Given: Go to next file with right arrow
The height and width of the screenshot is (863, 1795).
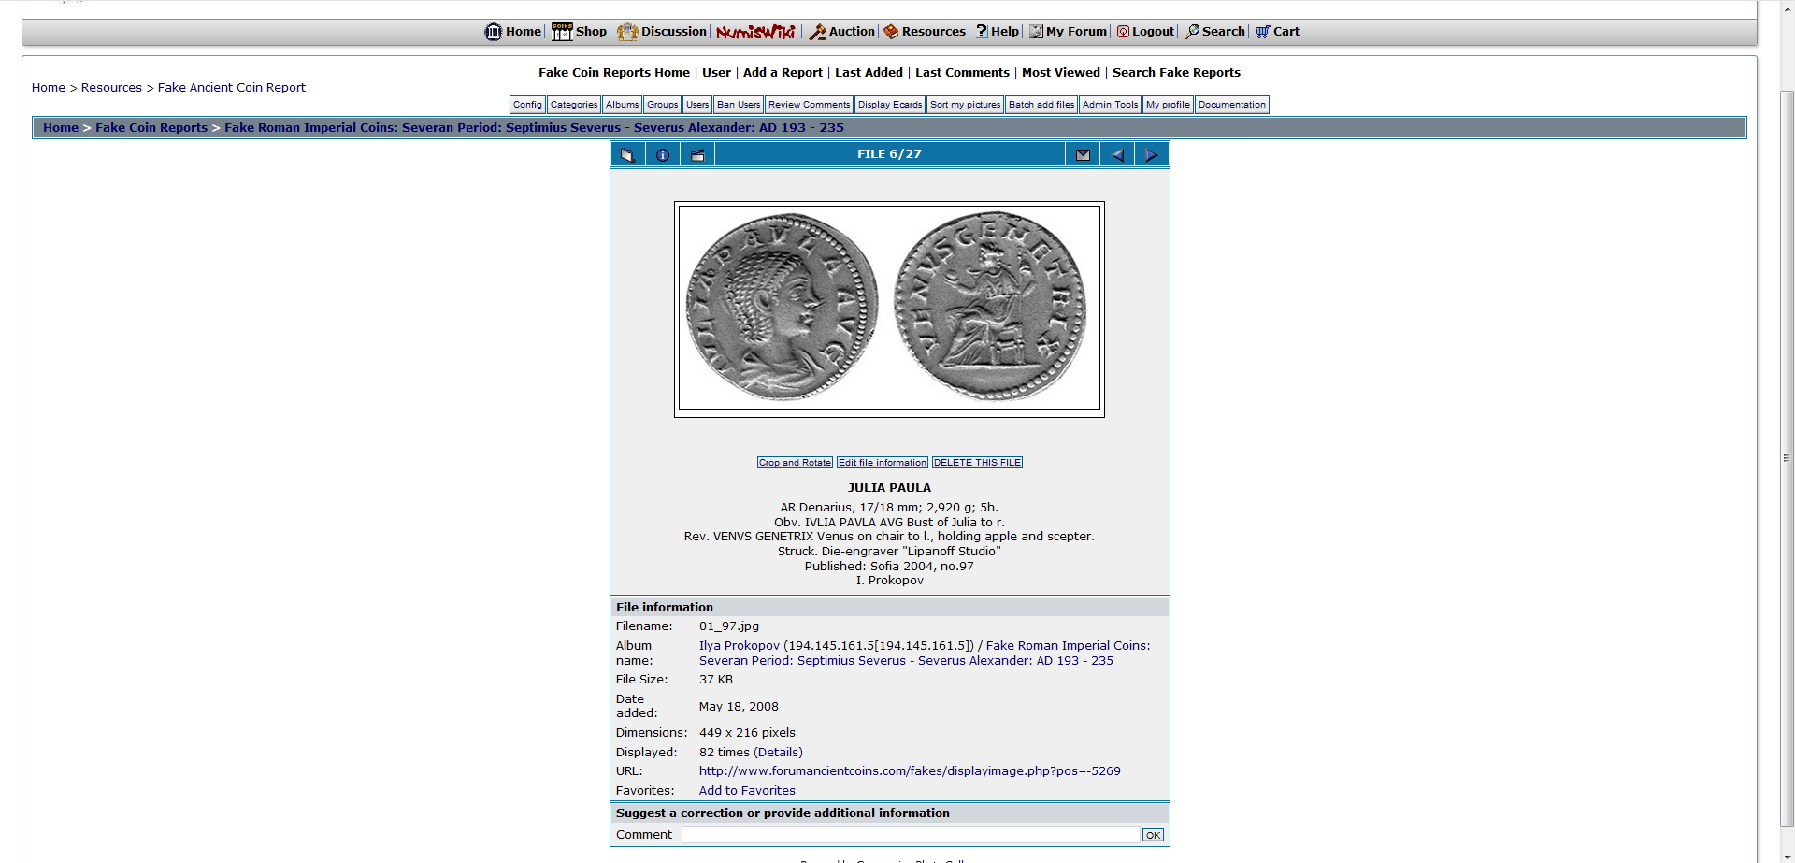Looking at the screenshot, I should [x=1152, y=155].
